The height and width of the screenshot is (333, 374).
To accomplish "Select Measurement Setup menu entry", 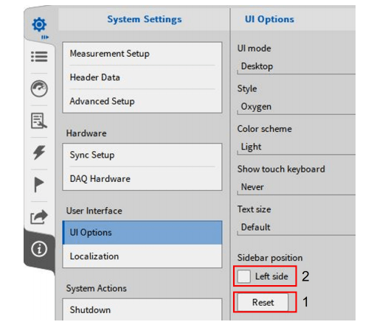I will pyautogui.click(x=142, y=54).
